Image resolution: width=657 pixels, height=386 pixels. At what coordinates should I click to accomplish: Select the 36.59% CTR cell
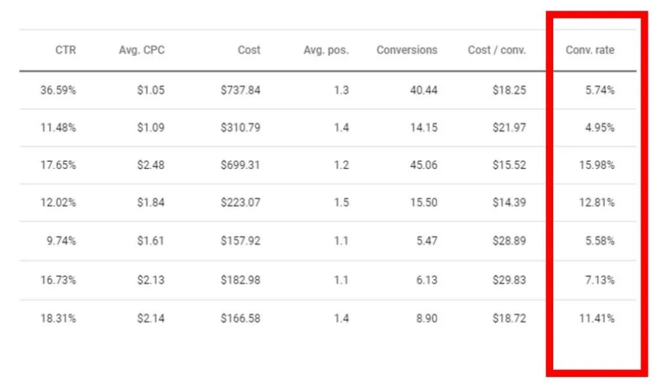tap(58, 90)
